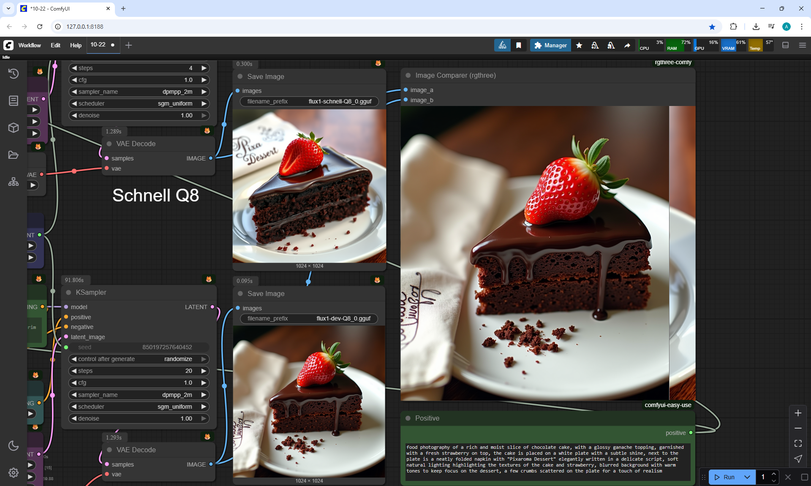Toggle dark theme moon icon
811x486 pixels.
14,445
